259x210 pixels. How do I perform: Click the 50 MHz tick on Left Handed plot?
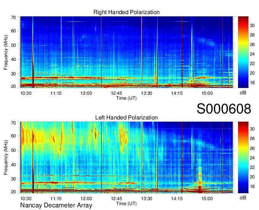point(14,150)
